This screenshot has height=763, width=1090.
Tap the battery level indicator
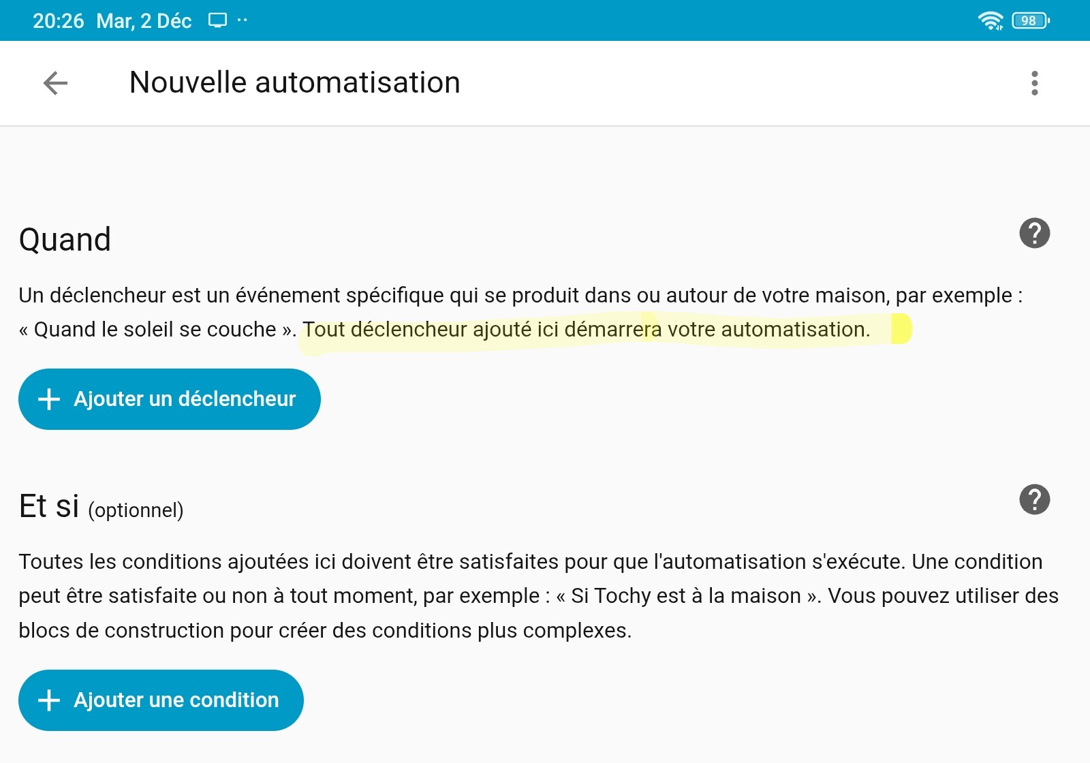point(1031,20)
